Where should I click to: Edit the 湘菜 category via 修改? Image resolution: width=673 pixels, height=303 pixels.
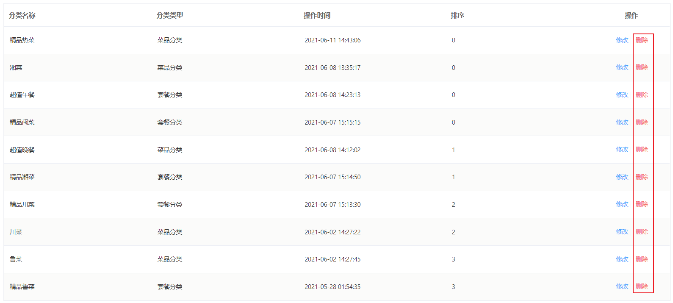(622, 67)
